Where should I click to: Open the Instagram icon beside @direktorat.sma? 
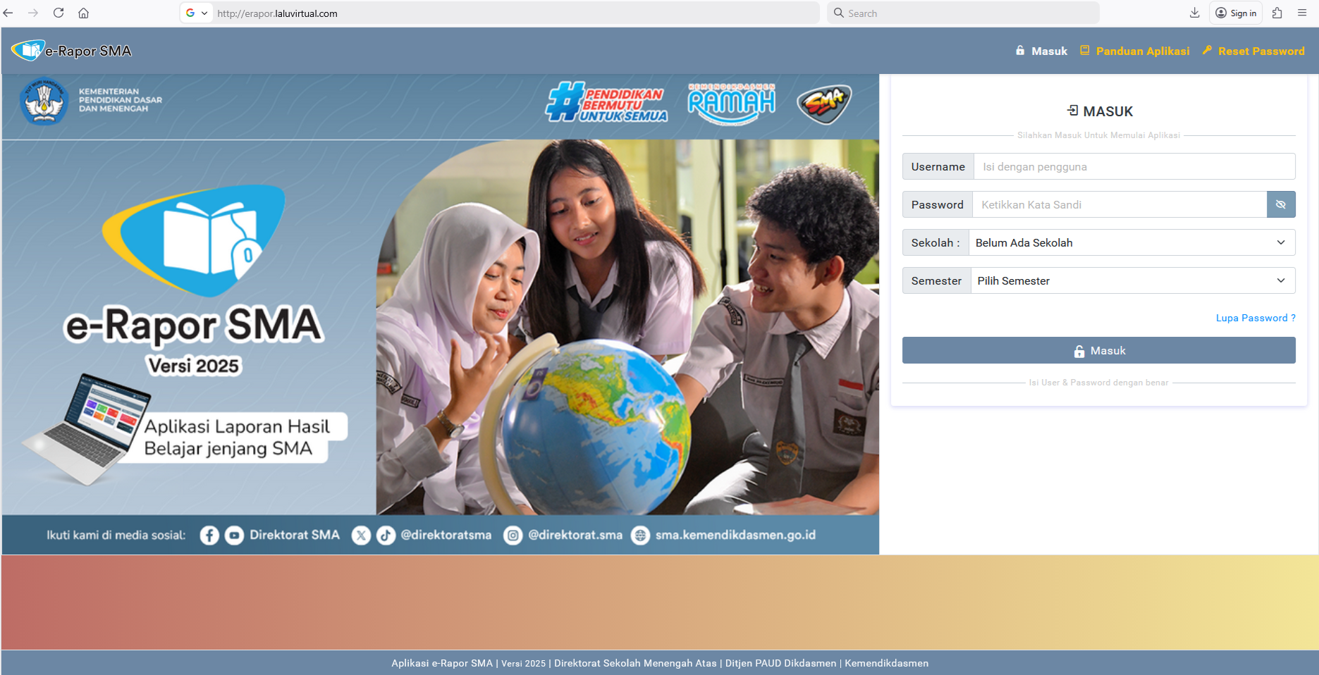click(513, 535)
